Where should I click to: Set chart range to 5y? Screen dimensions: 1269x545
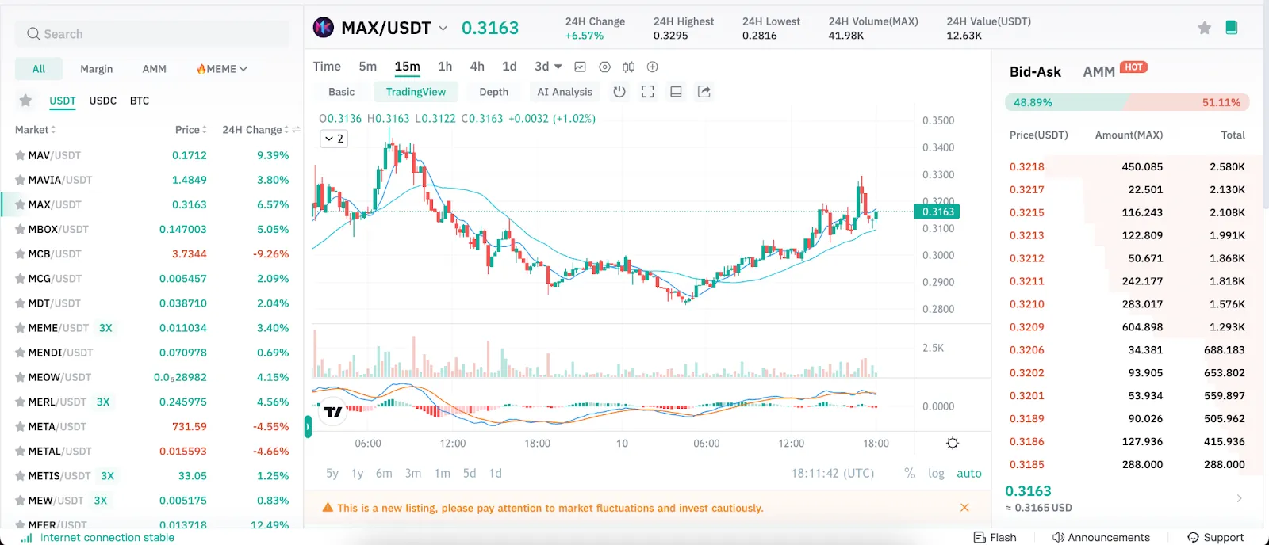pyautogui.click(x=332, y=474)
